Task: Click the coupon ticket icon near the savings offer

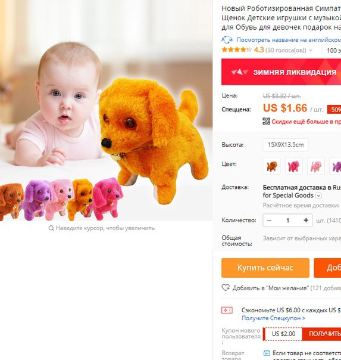Action: point(227,311)
